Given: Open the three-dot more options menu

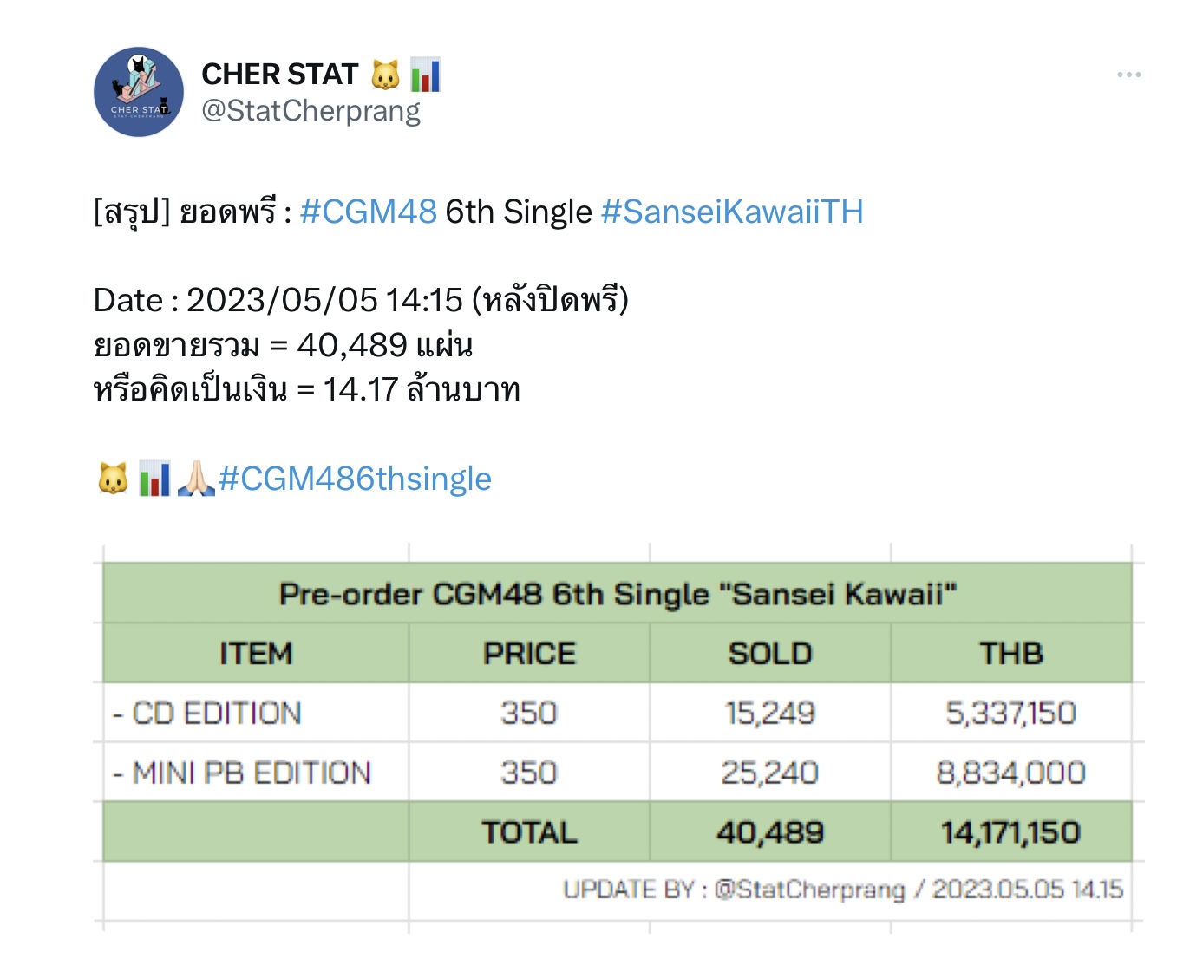Looking at the screenshot, I should click(x=1128, y=75).
